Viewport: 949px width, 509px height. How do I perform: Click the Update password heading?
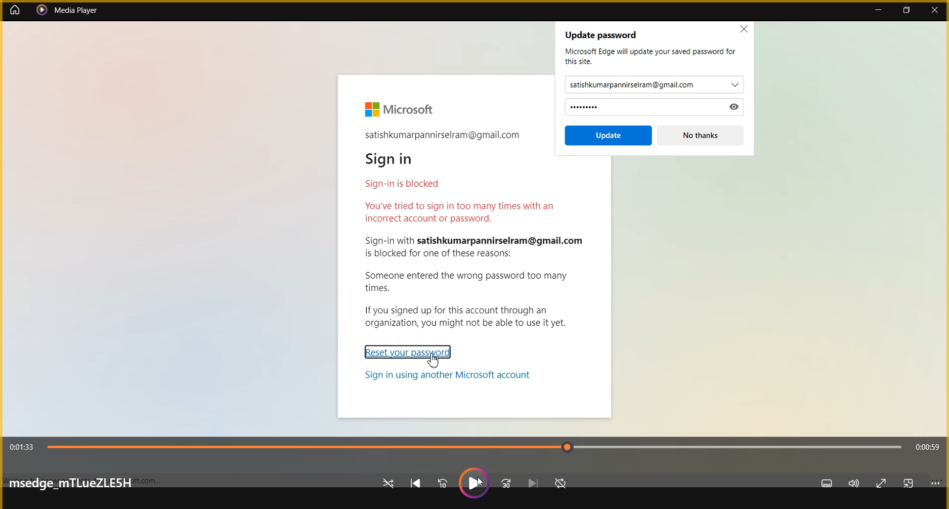(x=600, y=35)
